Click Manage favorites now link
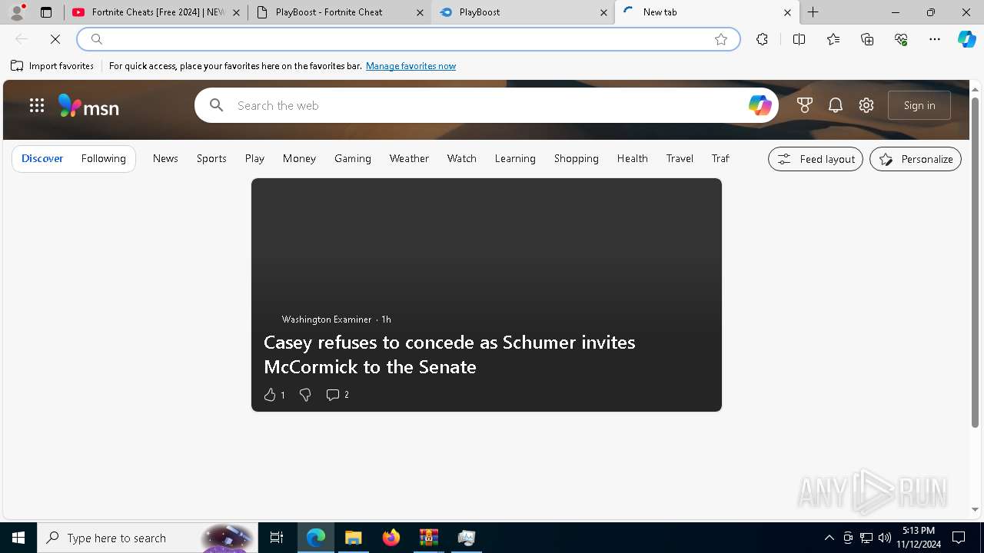This screenshot has height=553, width=984. [411, 66]
